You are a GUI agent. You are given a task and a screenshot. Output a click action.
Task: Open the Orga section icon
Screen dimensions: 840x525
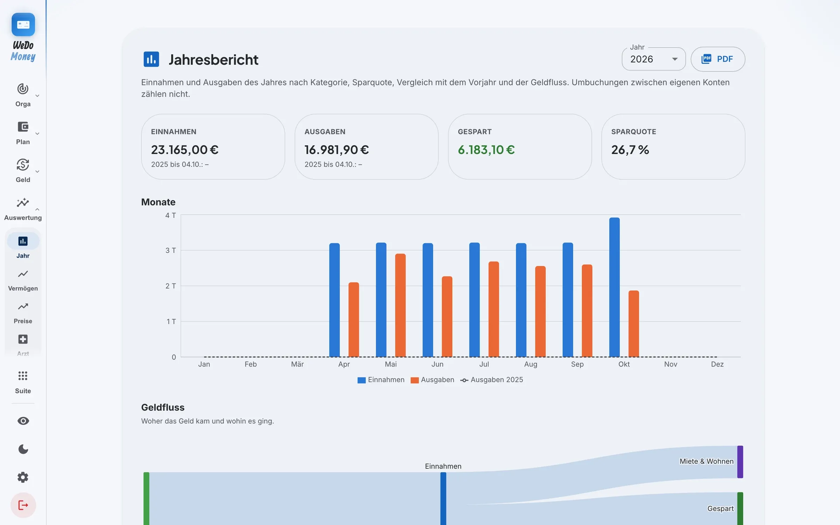click(23, 89)
